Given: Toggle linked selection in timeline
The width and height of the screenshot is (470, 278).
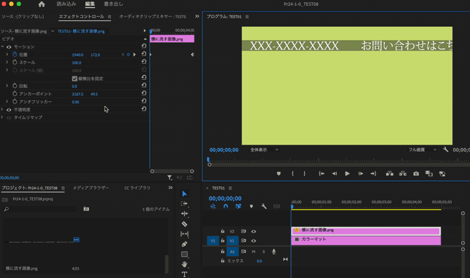Looking at the screenshot, I should click(238, 206).
